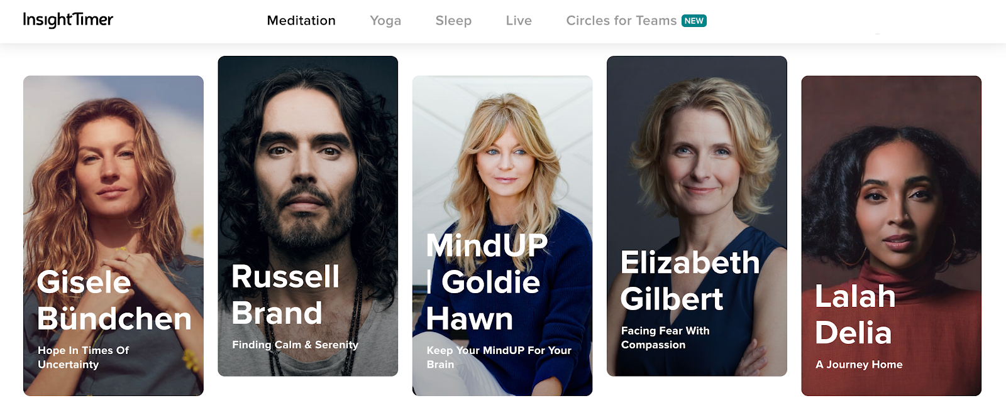Click 'Hope In Times Of Uncertainty' subtitle
1006x413 pixels.
coord(84,357)
